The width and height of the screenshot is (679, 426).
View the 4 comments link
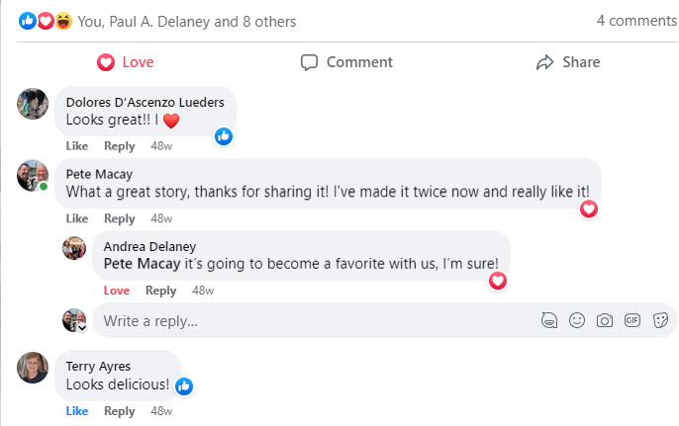pos(636,20)
